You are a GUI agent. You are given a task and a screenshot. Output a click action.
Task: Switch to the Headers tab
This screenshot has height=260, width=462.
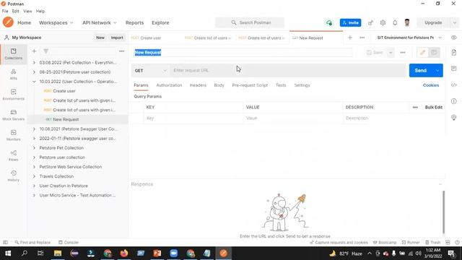198,85
